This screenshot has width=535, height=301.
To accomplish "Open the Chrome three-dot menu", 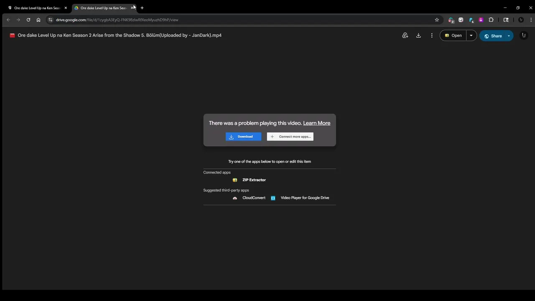I will tap(531, 20).
